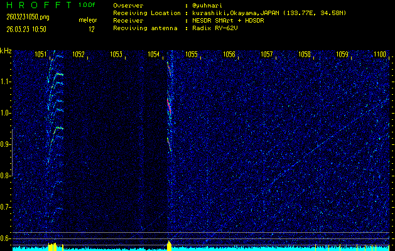
Task: Select the 1.1 kHz axis label
Action: coord(6,82)
